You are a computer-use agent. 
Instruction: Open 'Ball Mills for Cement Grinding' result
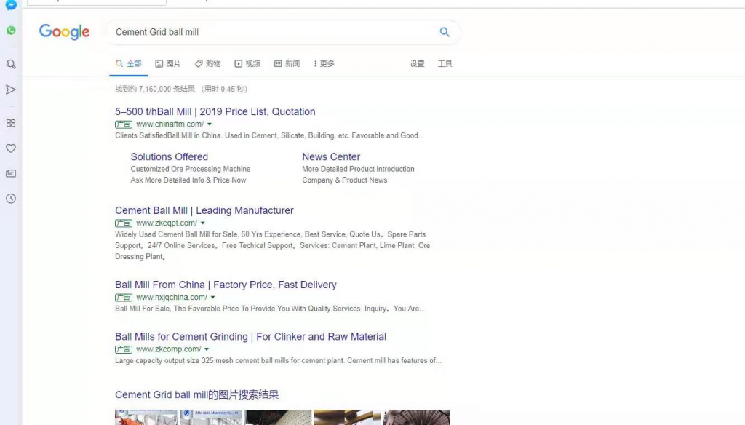click(250, 336)
